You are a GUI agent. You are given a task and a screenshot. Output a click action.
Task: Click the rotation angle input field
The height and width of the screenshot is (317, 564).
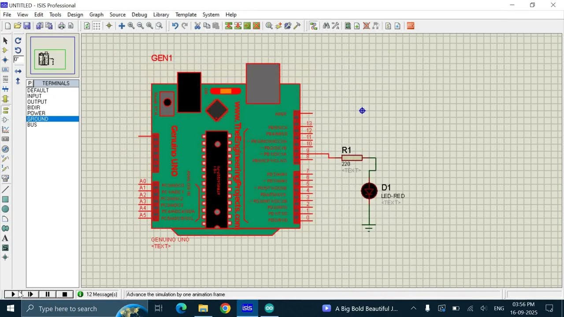click(18, 59)
